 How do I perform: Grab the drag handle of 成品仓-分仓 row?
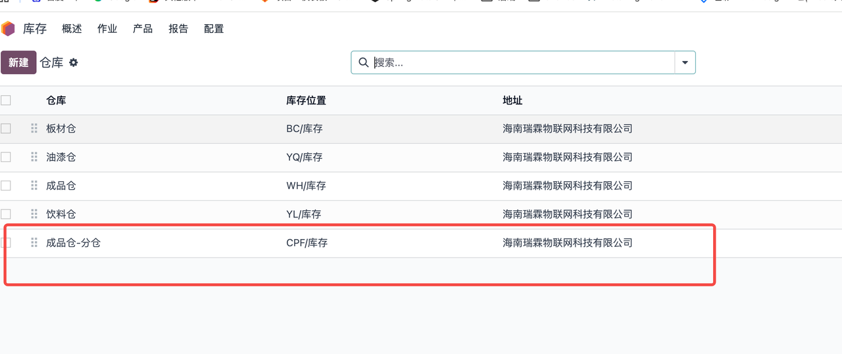(34, 243)
